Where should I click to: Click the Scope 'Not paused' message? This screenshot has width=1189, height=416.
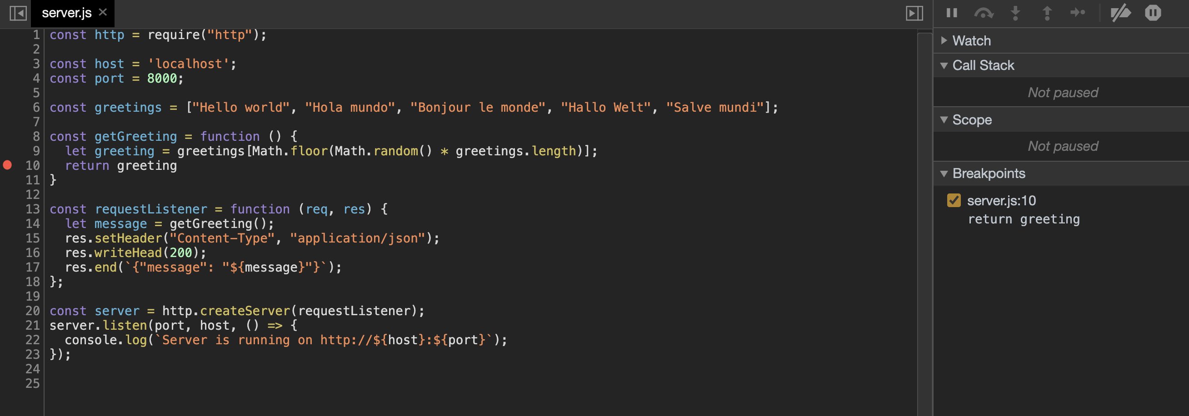coord(1063,146)
